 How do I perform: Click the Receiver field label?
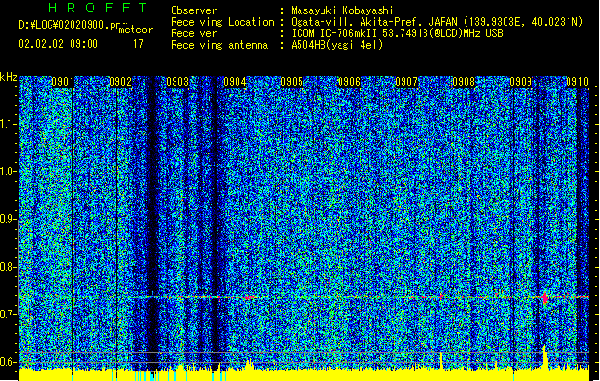(x=194, y=33)
